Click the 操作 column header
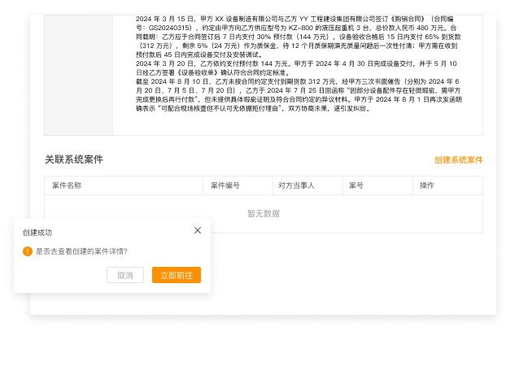519x384 pixels. [426, 185]
